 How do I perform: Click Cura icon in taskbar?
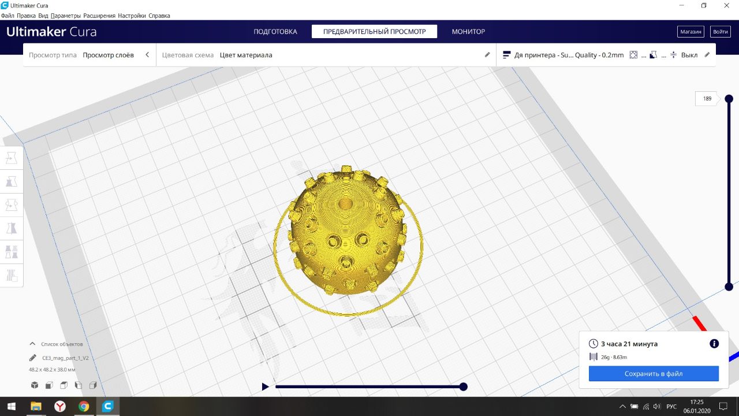pyautogui.click(x=107, y=406)
